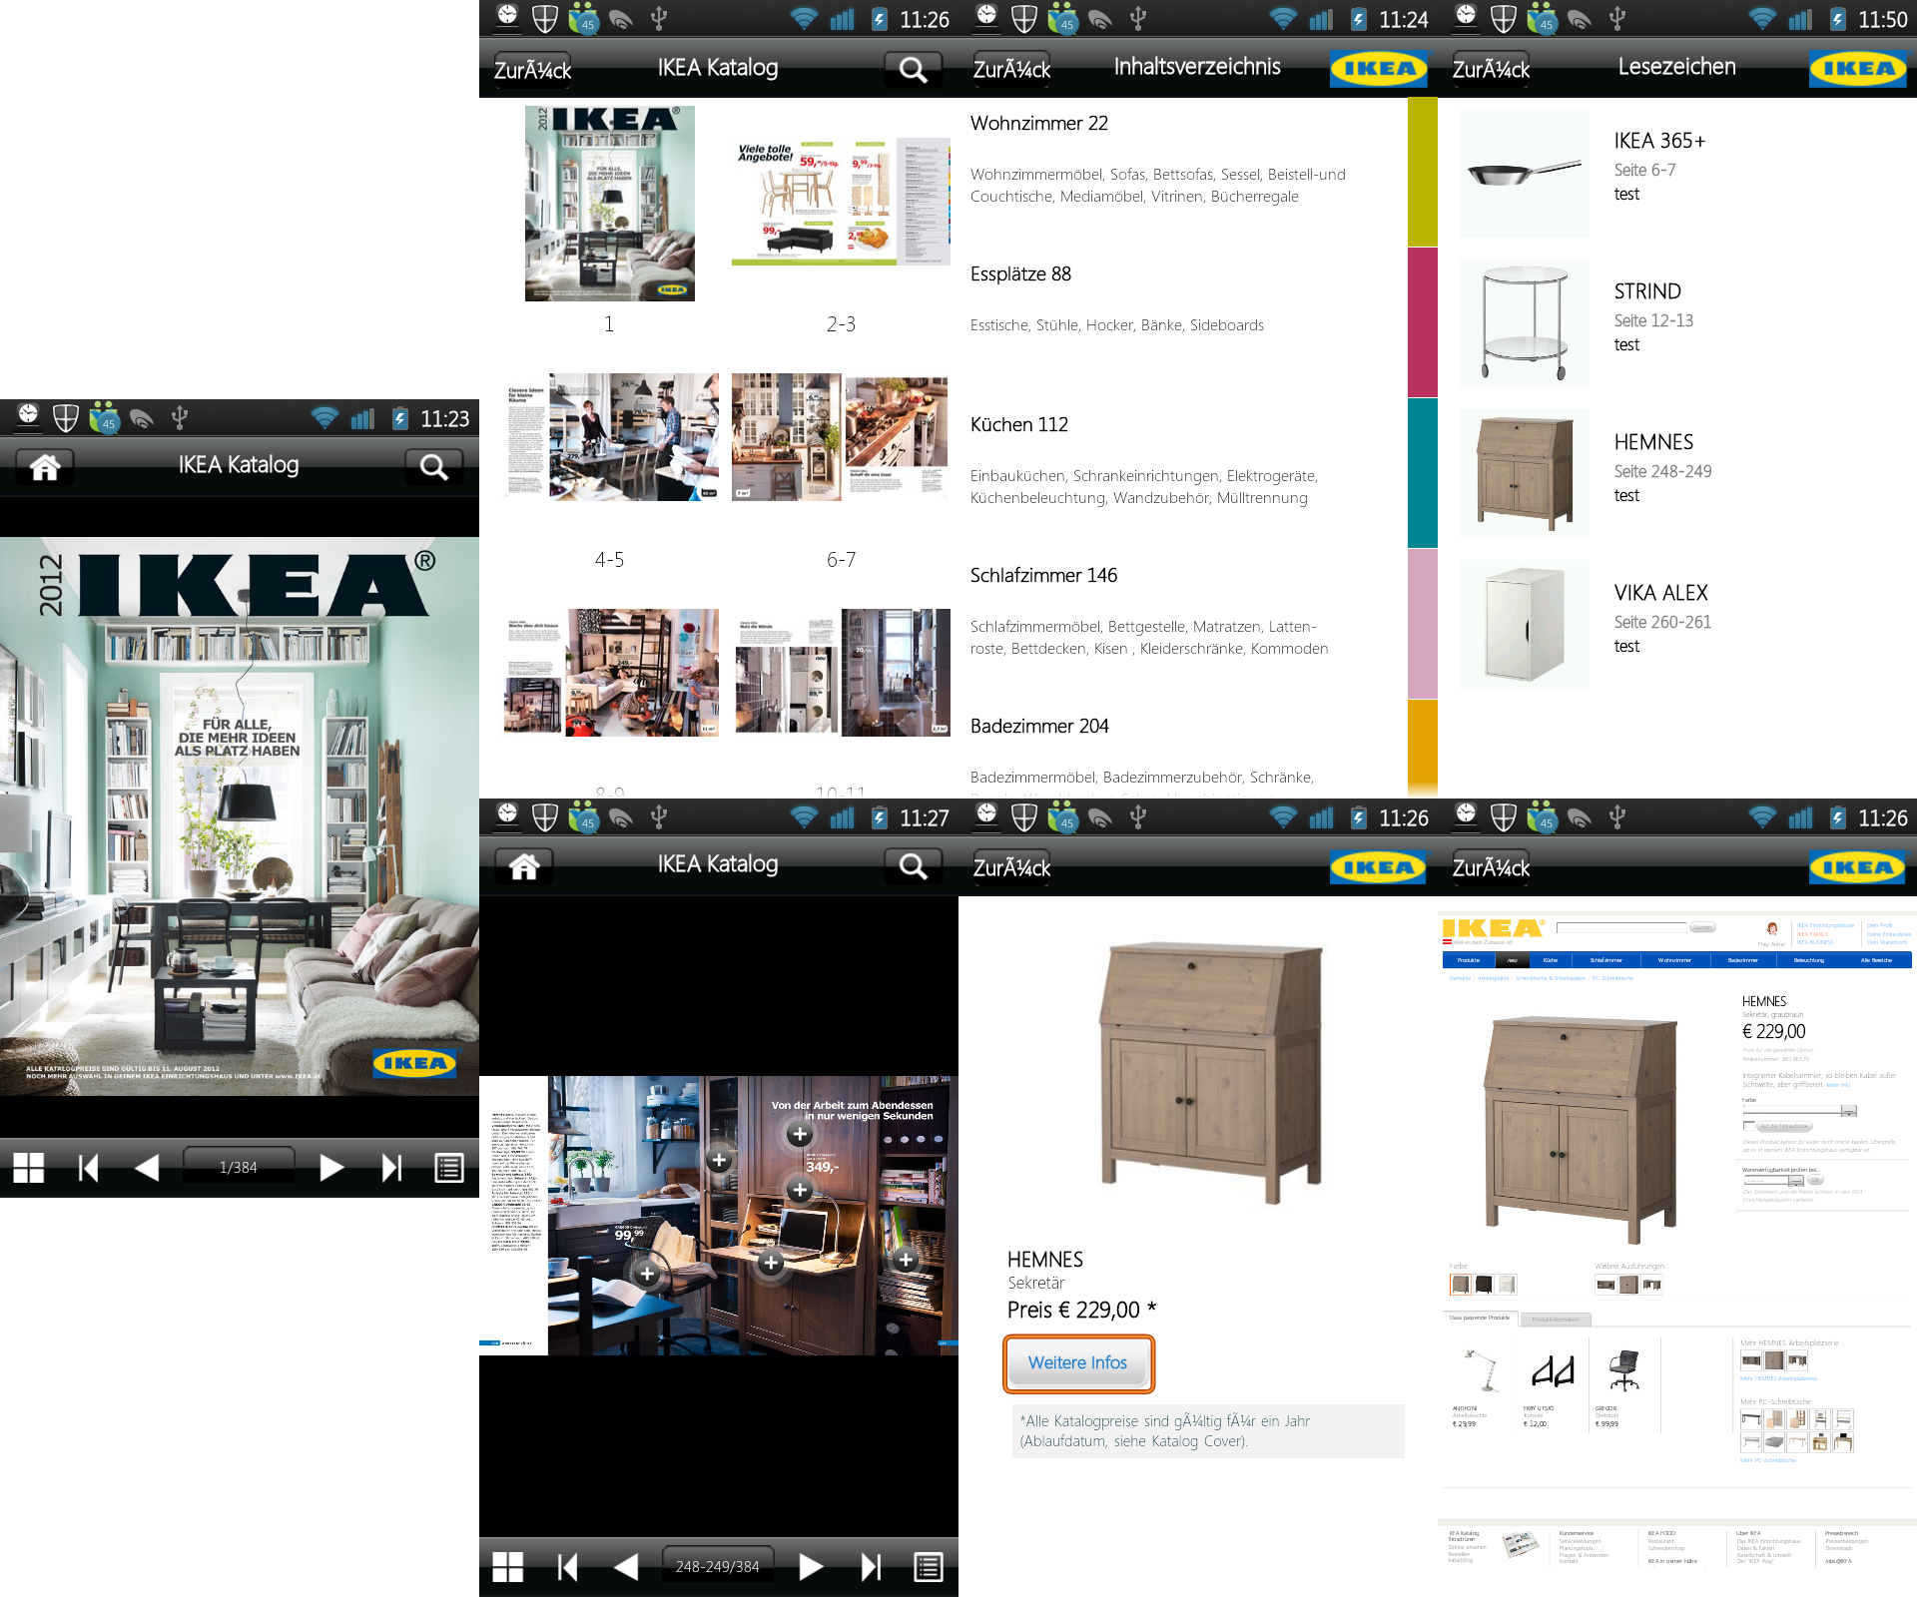Open the page 2-3 thumbnail
This screenshot has height=1597, width=1917.
841,203
